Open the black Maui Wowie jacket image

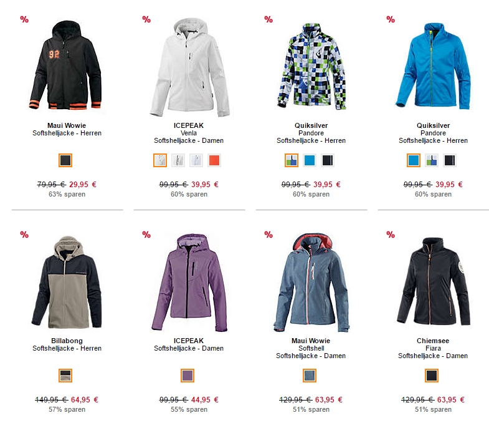pyautogui.click(x=66, y=66)
